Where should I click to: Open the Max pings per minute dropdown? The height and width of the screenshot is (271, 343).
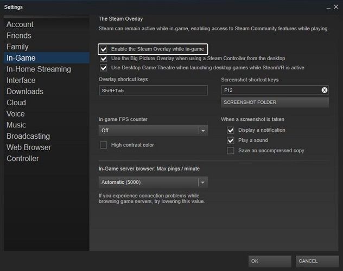pyautogui.click(x=153, y=182)
